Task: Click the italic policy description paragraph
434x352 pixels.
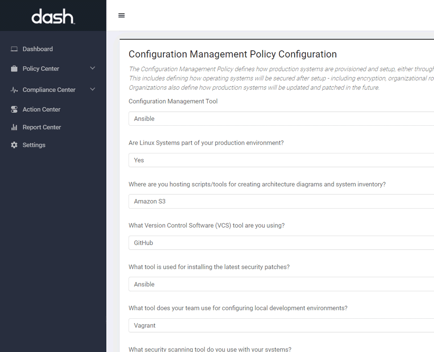Action: click(x=281, y=78)
